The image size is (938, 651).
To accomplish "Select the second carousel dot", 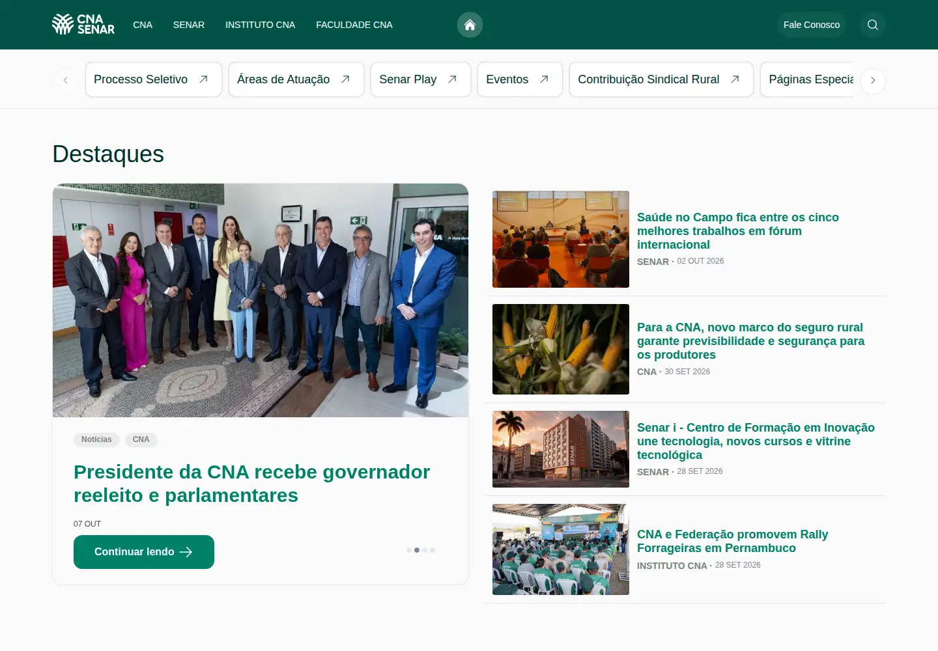I will click(x=417, y=550).
